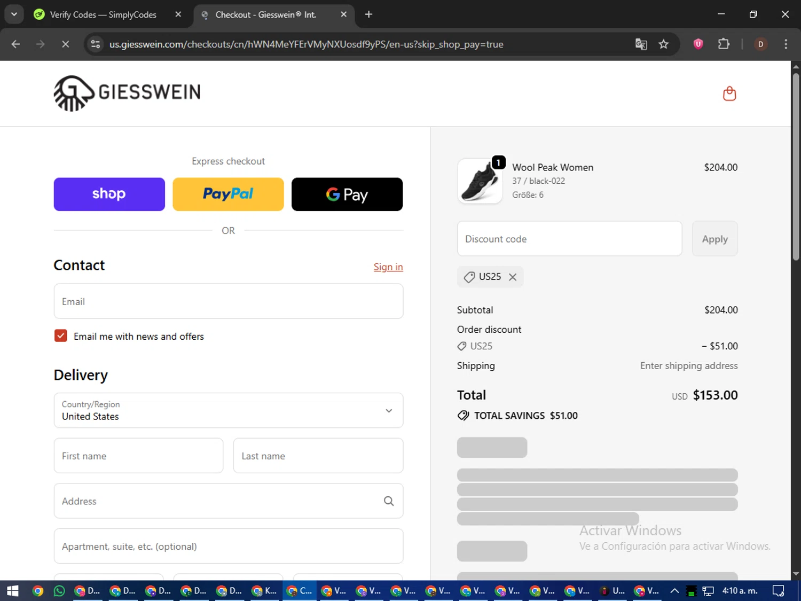Focus the First name field
The width and height of the screenshot is (801, 601).
pos(138,456)
